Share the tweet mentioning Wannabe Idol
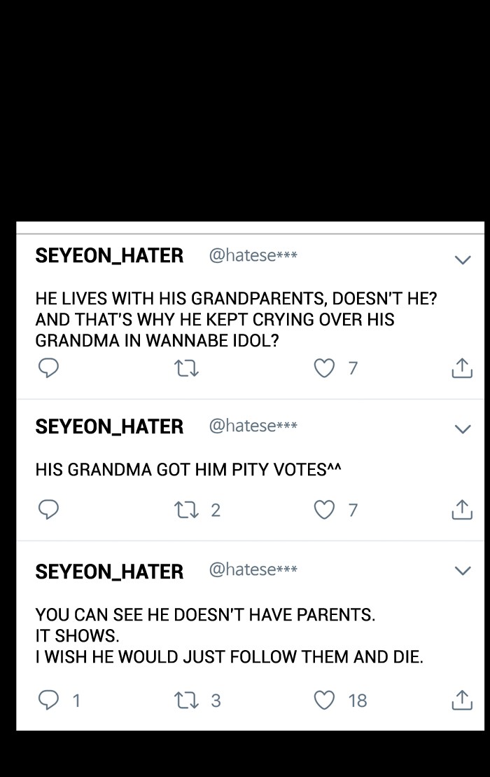 click(x=462, y=367)
